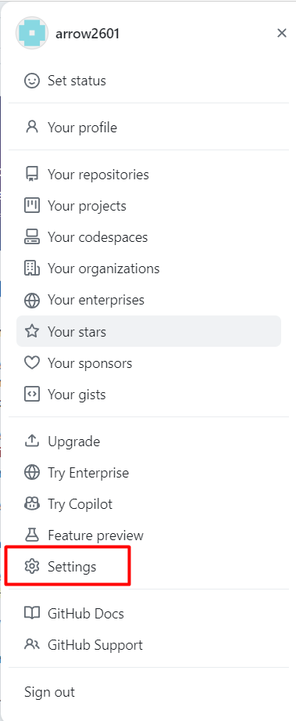This screenshot has height=721, width=296.
Task: Click the arrow2601 avatar image
Action: (x=32, y=33)
